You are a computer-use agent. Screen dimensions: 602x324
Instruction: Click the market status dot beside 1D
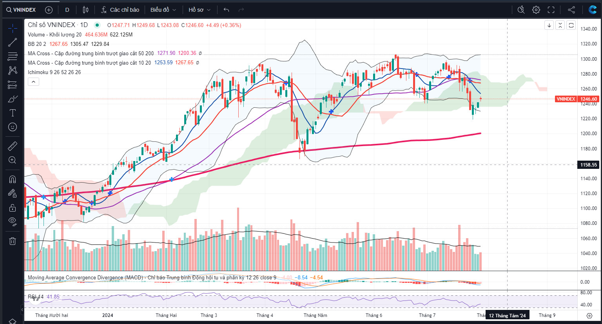(97, 25)
